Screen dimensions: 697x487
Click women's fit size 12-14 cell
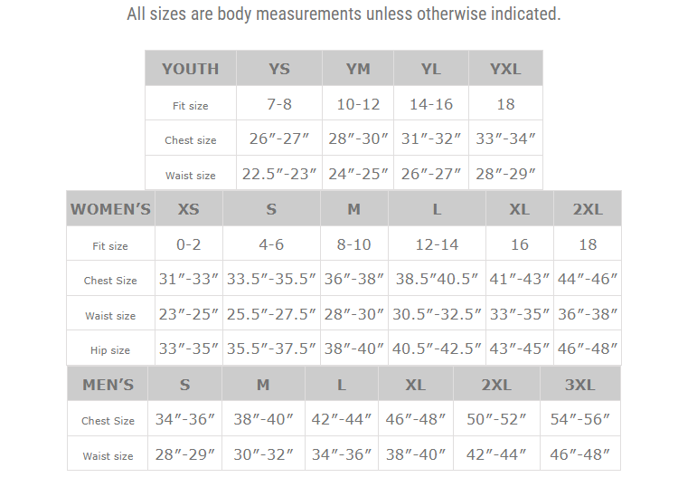tap(437, 244)
